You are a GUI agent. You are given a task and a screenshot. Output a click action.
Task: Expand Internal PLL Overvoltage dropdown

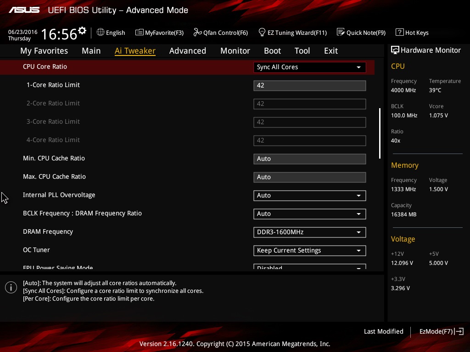click(310, 195)
